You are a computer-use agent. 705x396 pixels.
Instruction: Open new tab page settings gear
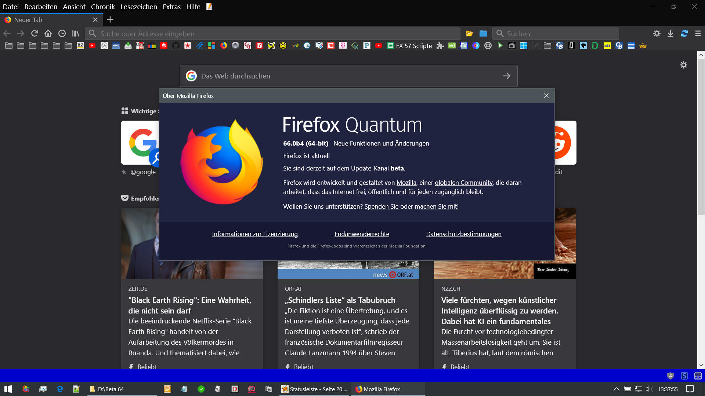point(683,65)
